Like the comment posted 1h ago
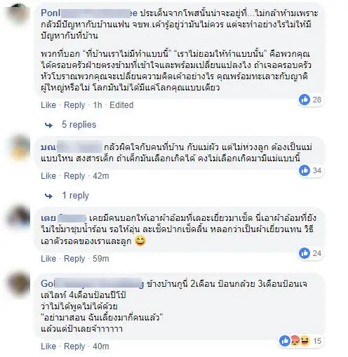 48,105
